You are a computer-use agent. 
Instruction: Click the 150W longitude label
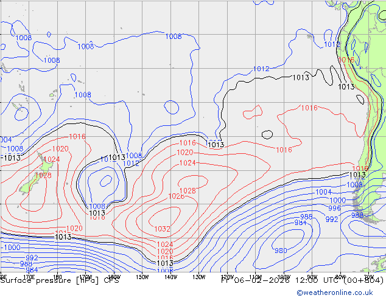[142, 277]
